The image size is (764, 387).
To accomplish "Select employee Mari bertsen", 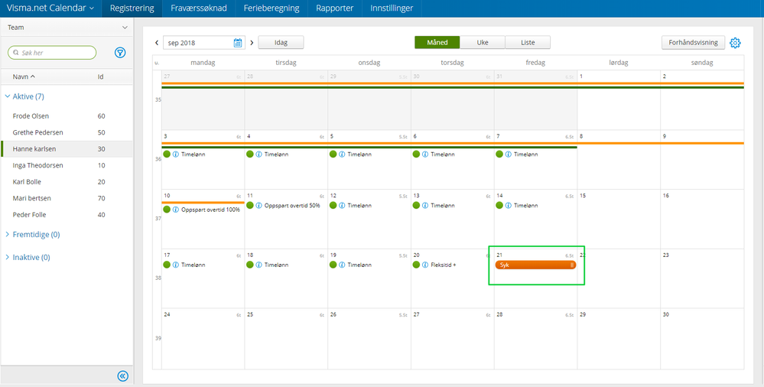I will [x=67, y=198].
